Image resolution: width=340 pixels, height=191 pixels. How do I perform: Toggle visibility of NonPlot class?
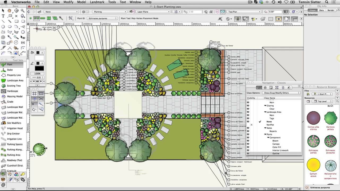click(251, 125)
